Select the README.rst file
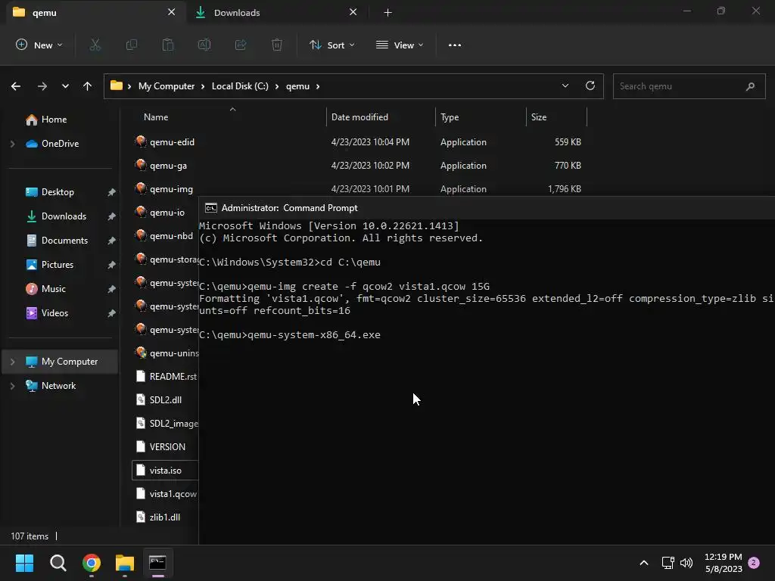This screenshot has height=581, width=775. tap(165, 377)
